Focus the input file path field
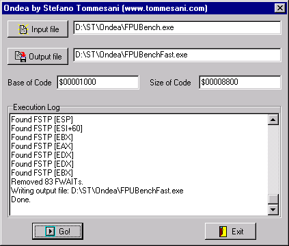 click(177, 27)
